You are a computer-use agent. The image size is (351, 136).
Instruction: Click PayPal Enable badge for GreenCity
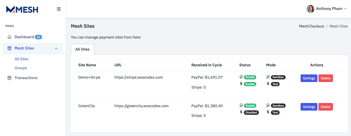[250, 106]
